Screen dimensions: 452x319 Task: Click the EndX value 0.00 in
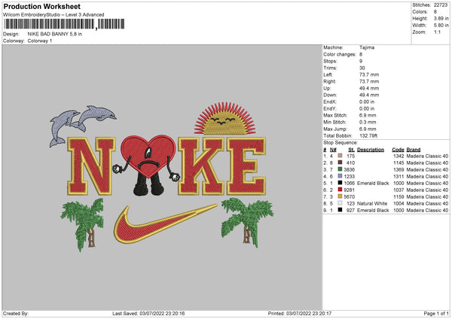367,102
